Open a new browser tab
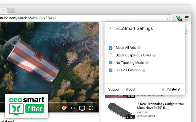Viewport: 196px width, 122px height. point(11,10)
